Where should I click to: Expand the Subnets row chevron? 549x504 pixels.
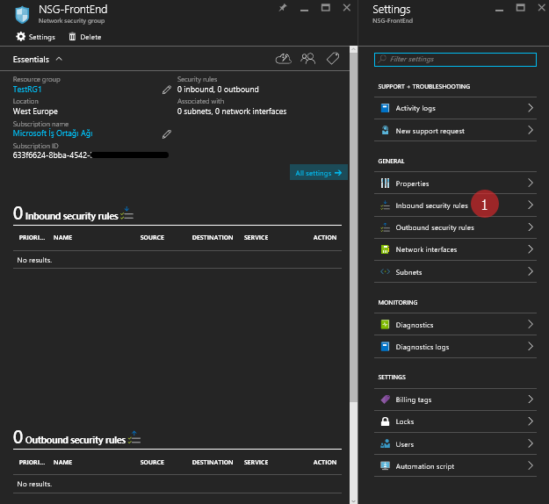pyautogui.click(x=530, y=272)
